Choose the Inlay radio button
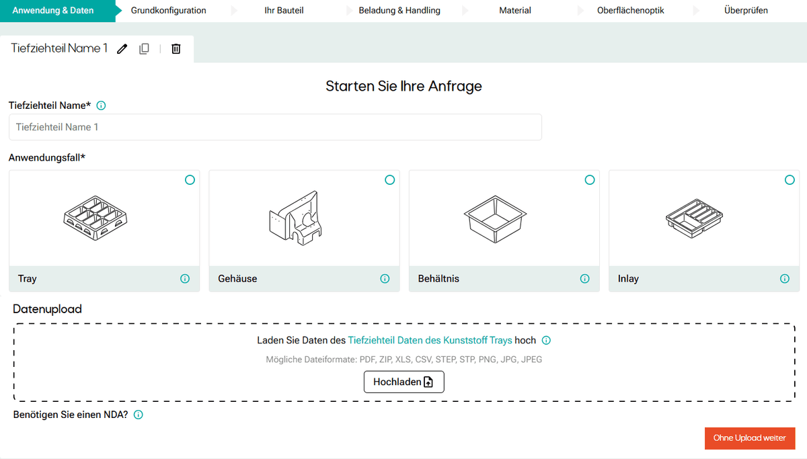Viewport: 807px width, 459px height. click(x=790, y=180)
